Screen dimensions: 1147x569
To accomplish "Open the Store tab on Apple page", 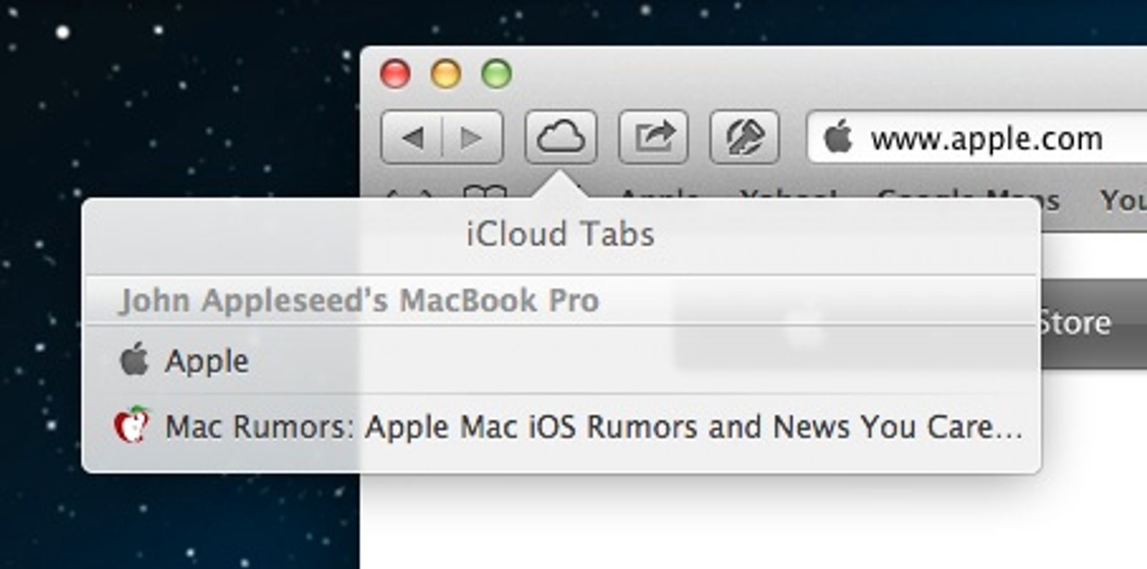I will tap(1076, 323).
